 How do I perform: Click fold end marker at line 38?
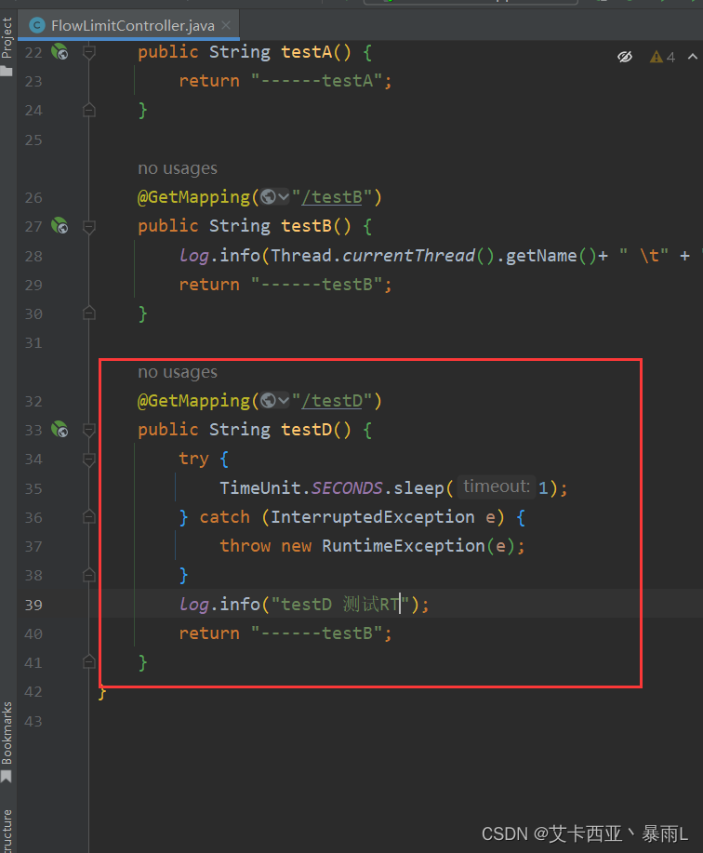pyautogui.click(x=89, y=575)
